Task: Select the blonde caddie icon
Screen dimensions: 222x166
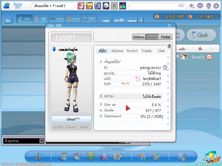Action: pyautogui.click(x=89, y=6)
